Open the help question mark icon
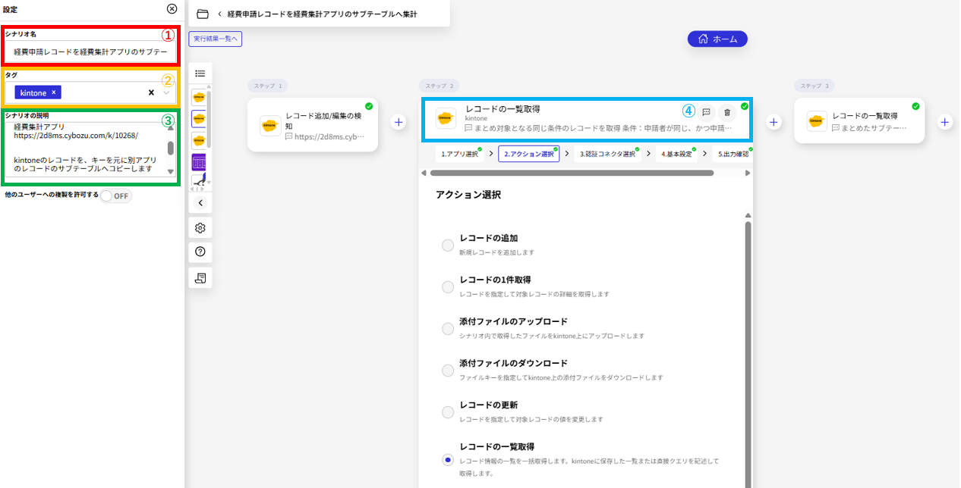Screen dimensions: 961x488 click(x=200, y=252)
